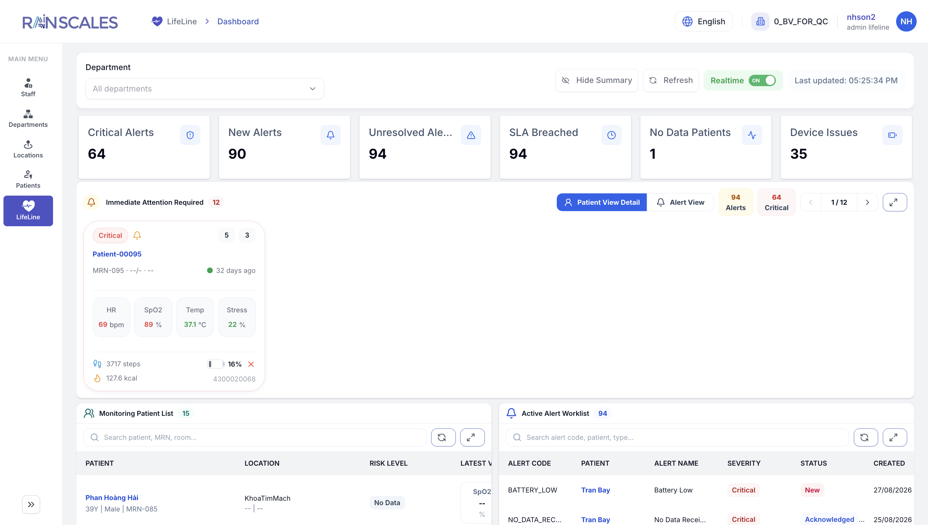Screen dimensions: 928x525
Task: Click the bell icon on Patient-00095 card
Action: pos(137,235)
